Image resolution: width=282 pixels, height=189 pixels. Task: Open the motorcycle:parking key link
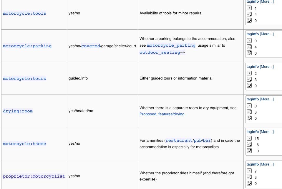coord(27,46)
